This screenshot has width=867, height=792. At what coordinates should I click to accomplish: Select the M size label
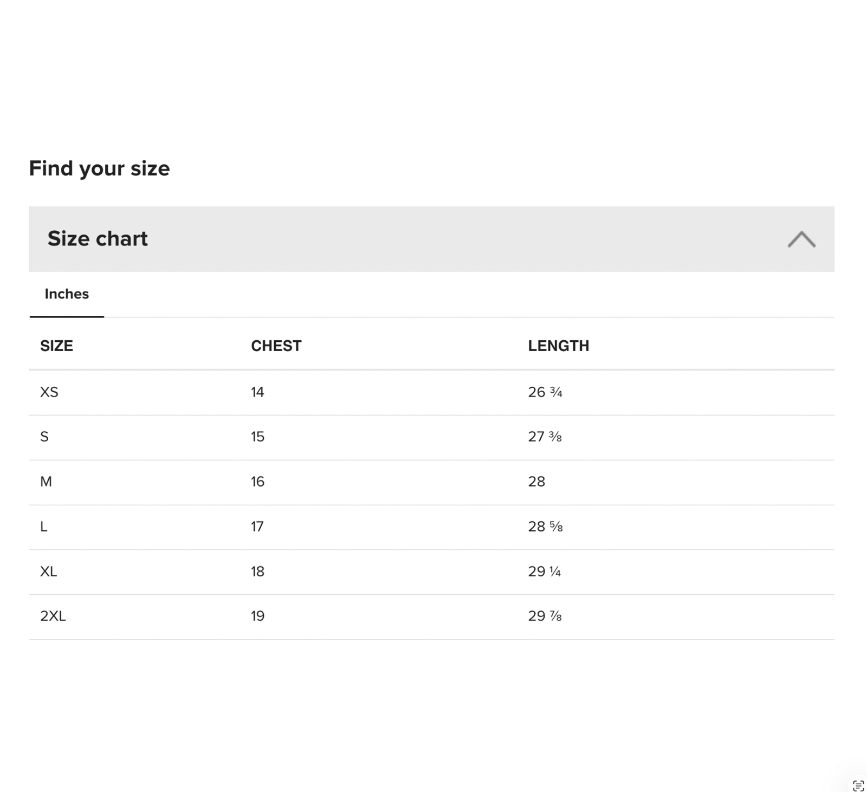coord(46,482)
